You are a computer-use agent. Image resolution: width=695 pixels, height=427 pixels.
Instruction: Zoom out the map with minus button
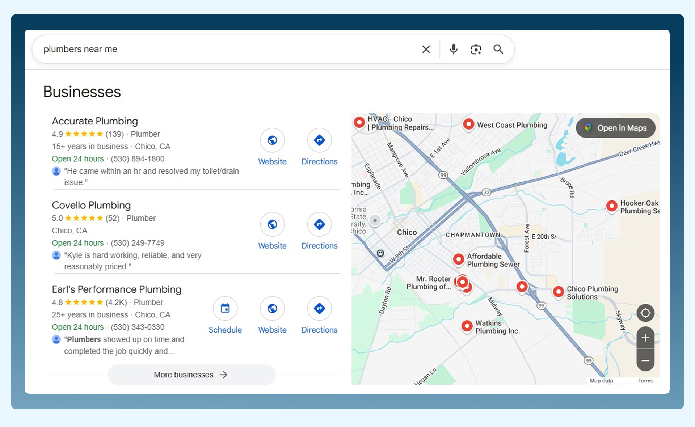[x=645, y=360]
